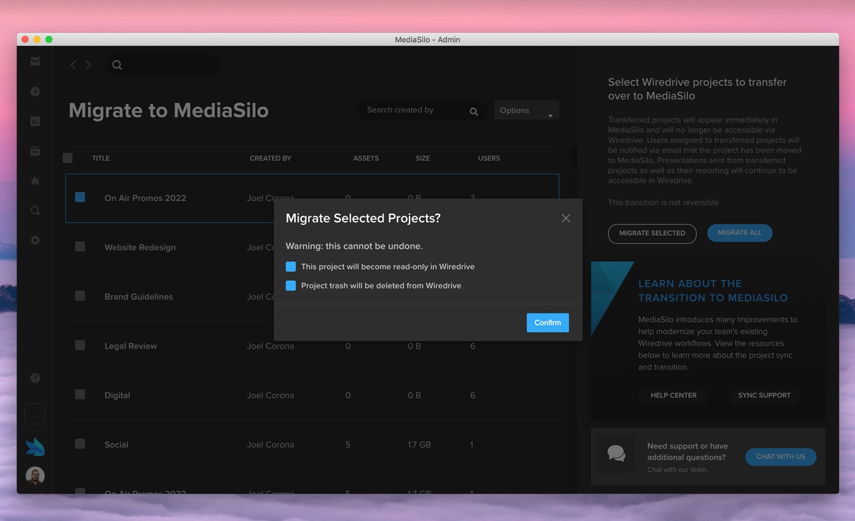Open the archive box icon in sidebar
This screenshot has width=855, height=521.
(35, 152)
